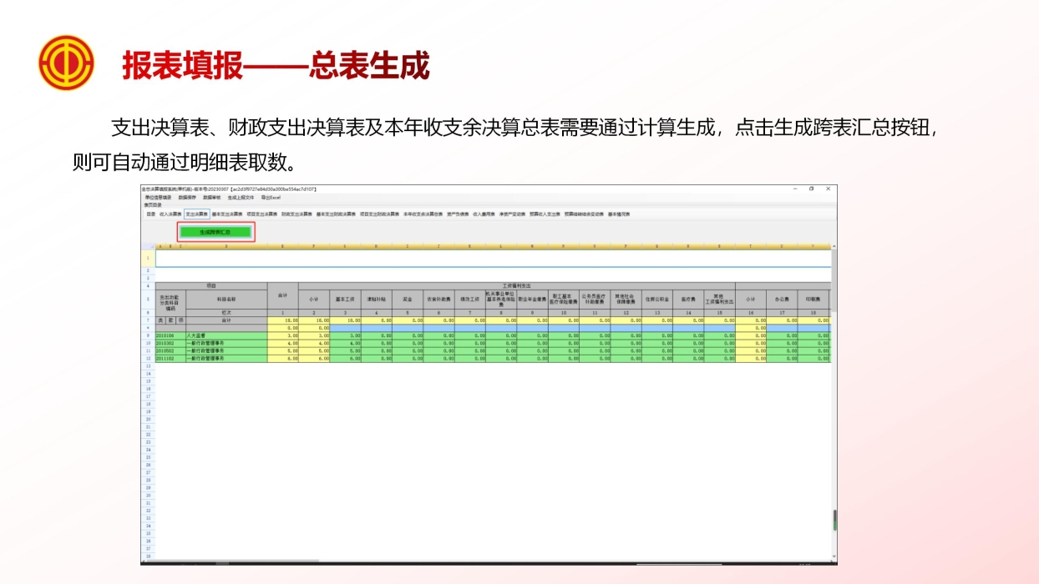Click the 生成跨表汇总 green button
The width and height of the screenshot is (1039, 584).
click(x=216, y=231)
